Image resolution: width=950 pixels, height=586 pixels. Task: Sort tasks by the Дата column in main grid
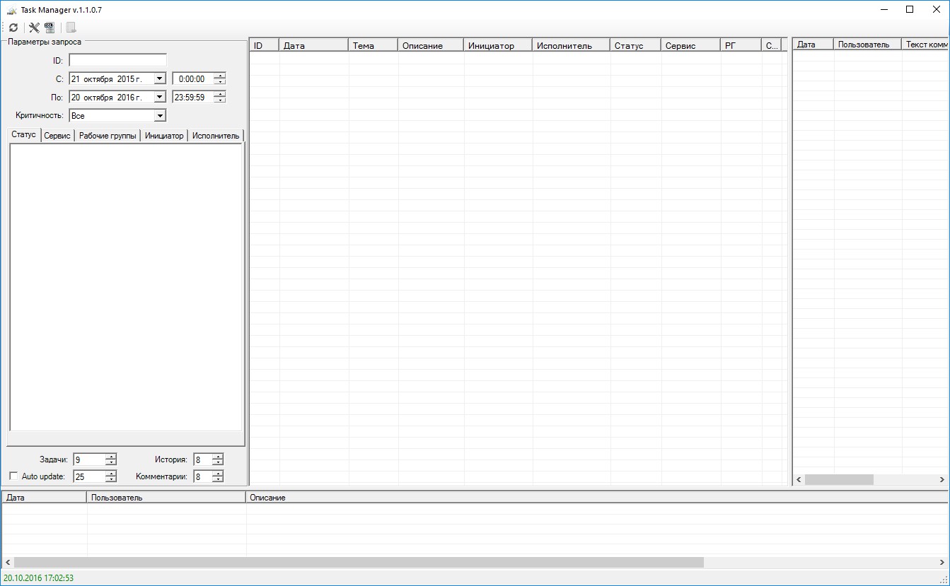pos(313,45)
